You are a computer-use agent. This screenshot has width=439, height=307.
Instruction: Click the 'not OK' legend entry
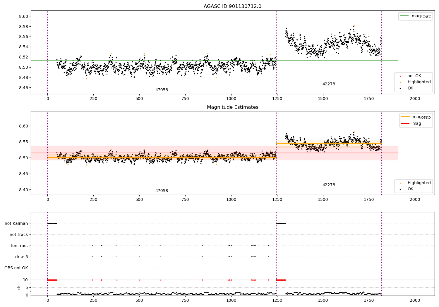[414, 76]
